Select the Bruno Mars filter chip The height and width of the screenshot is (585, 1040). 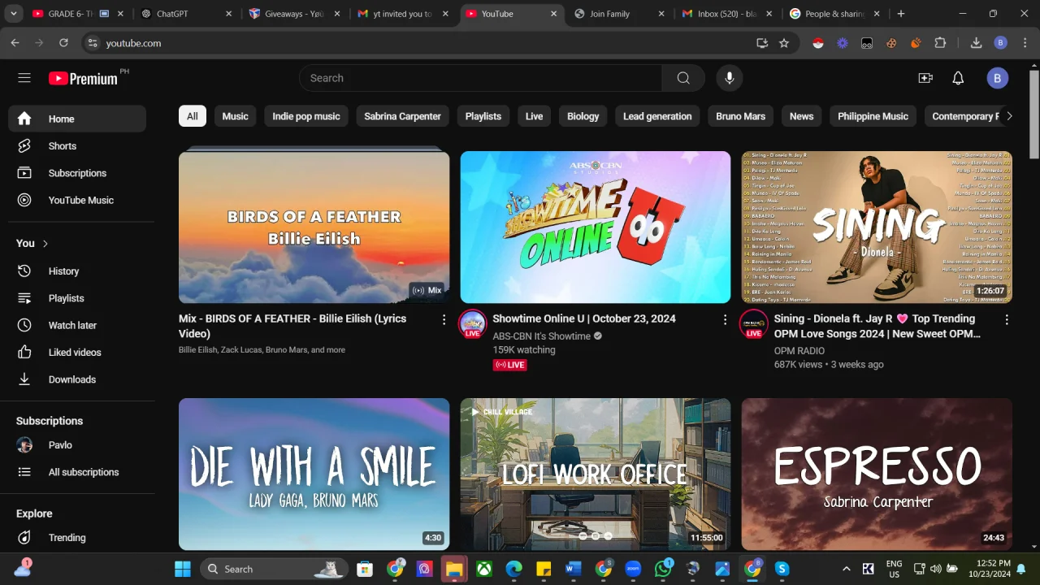[741, 116]
